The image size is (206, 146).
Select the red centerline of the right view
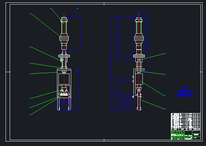[139, 63]
